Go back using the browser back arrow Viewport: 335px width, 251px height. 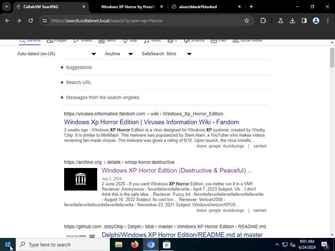(7, 21)
